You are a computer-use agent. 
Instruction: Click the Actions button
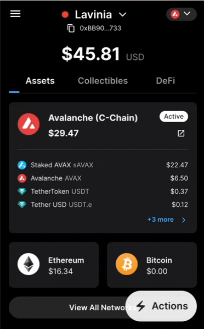click(161, 306)
